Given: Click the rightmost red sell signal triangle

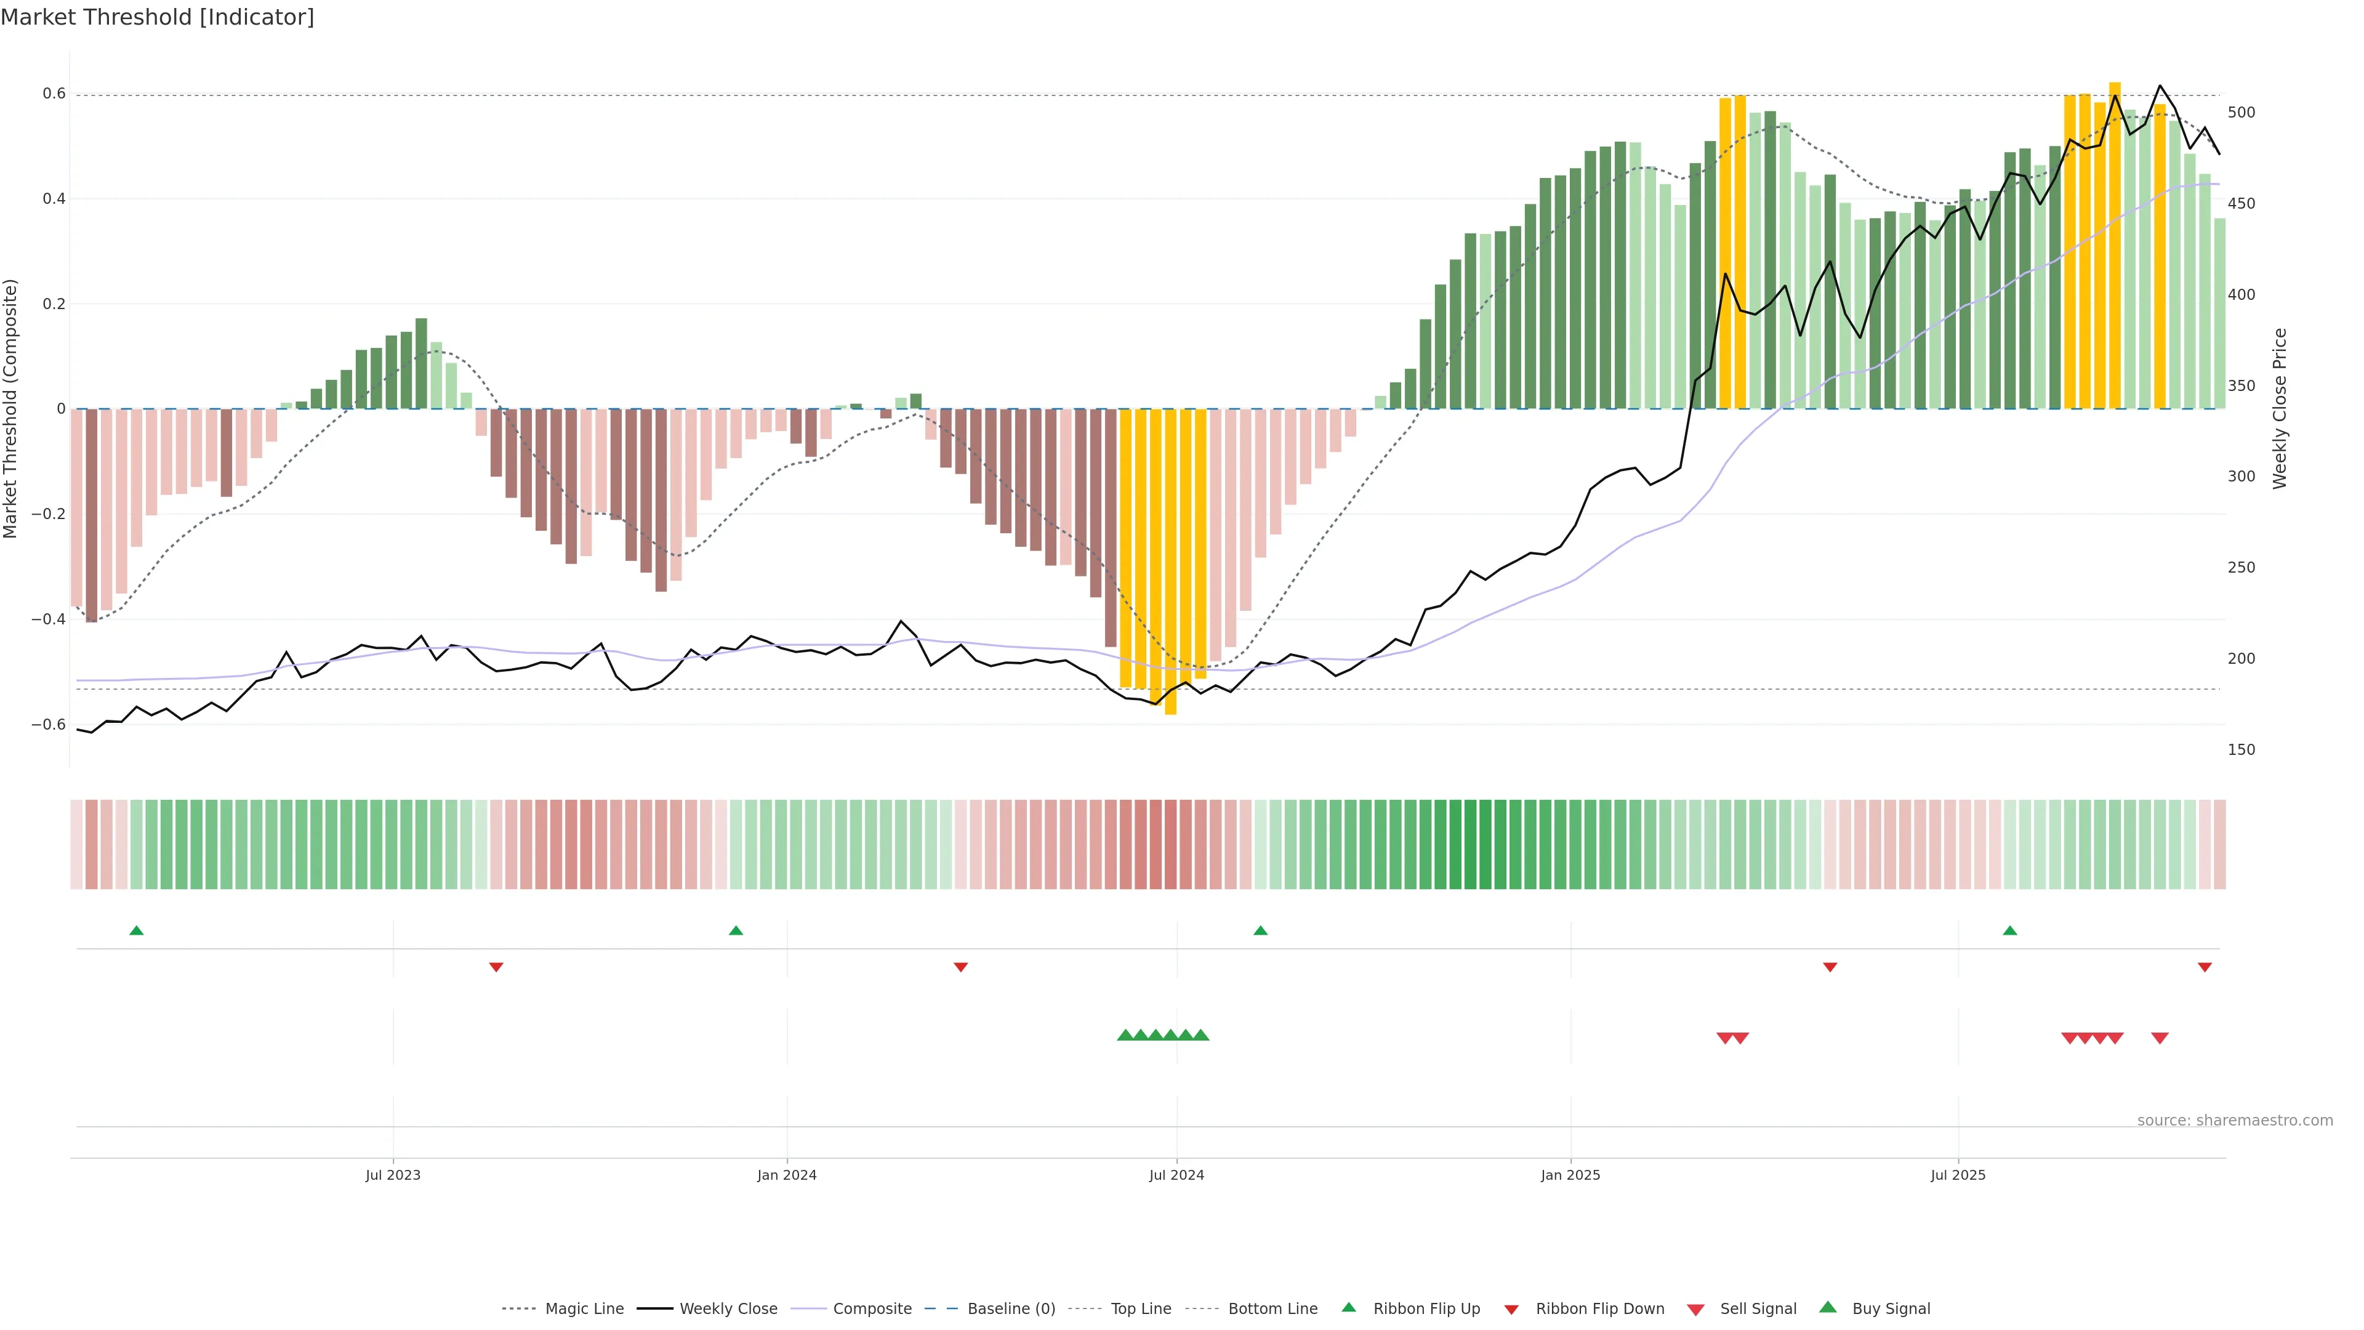Looking at the screenshot, I should 2160,1038.
